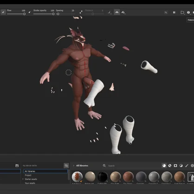This screenshot has height=194, width=194.
Task: Filter assets by materials sphere icon
Action: coord(164,166)
